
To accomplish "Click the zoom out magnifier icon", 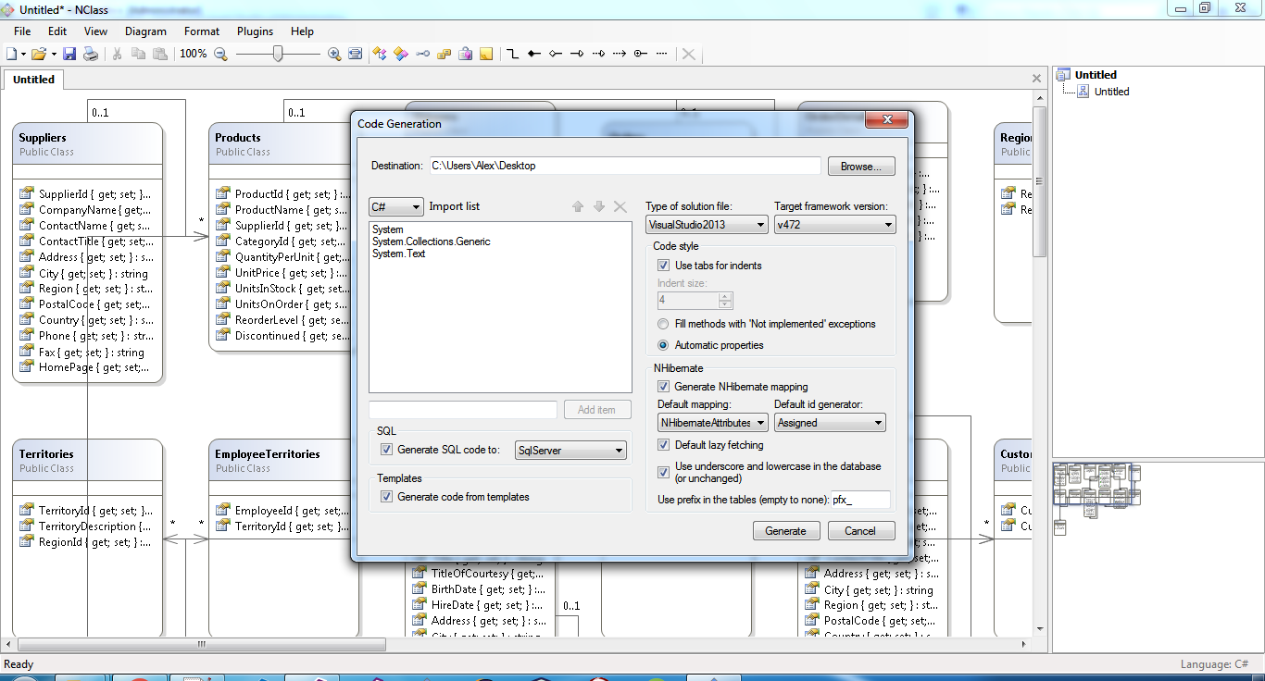I will pyautogui.click(x=220, y=54).
